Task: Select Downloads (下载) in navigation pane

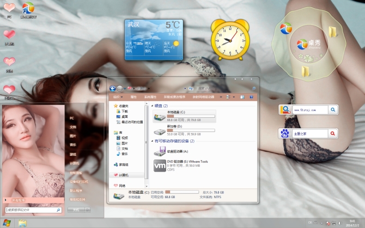Action: pyautogui.click(x=125, y=111)
